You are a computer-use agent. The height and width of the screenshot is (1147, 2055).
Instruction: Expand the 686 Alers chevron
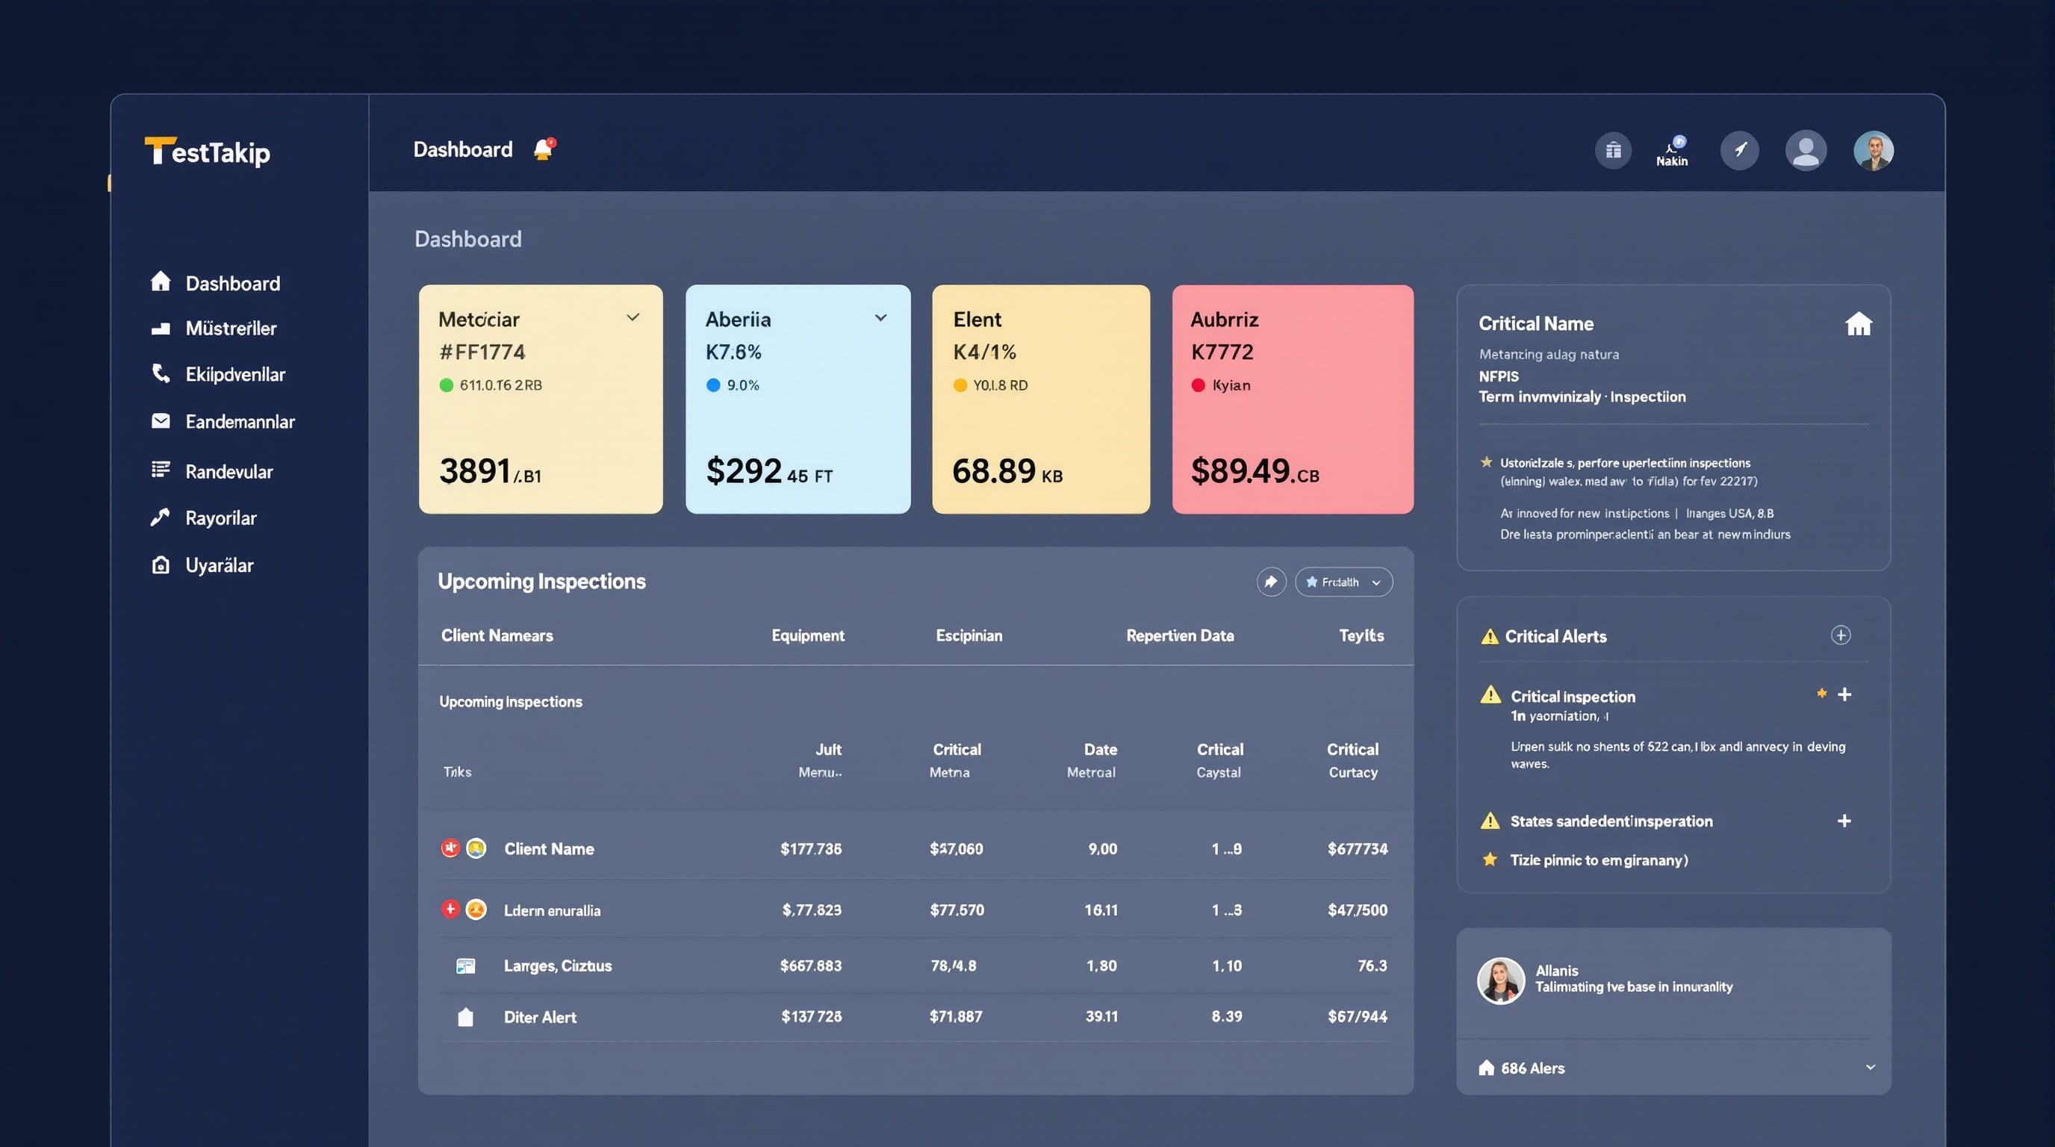tap(1870, 1066)
